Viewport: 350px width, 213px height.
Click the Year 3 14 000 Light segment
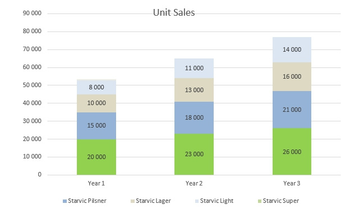[x=292, y=50]
